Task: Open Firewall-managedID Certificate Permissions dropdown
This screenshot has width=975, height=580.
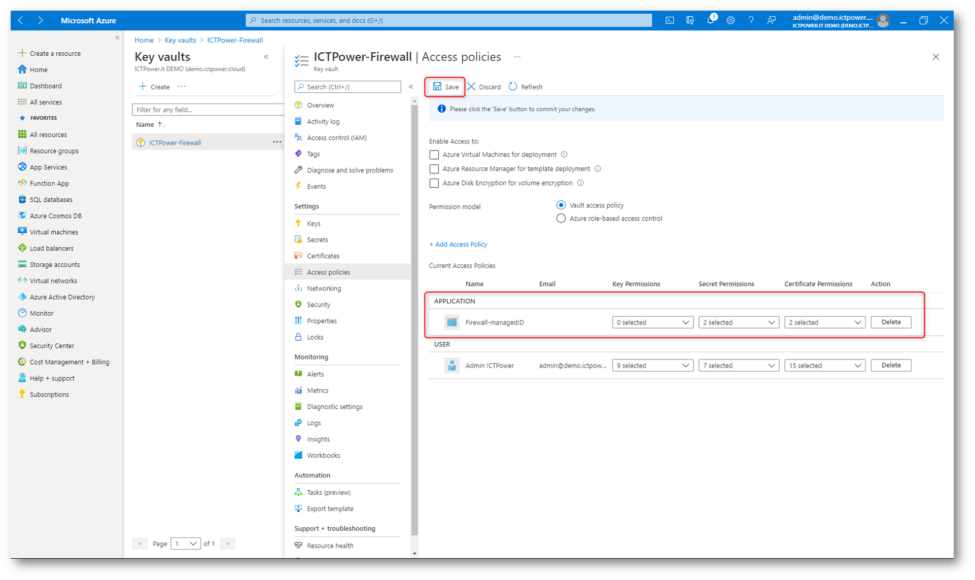Action: (x=824, y=322)
